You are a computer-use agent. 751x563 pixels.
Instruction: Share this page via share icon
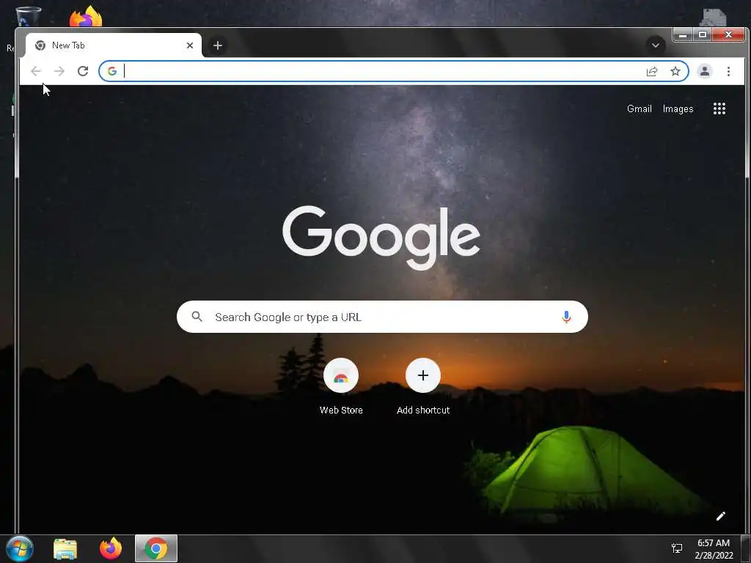652,71
